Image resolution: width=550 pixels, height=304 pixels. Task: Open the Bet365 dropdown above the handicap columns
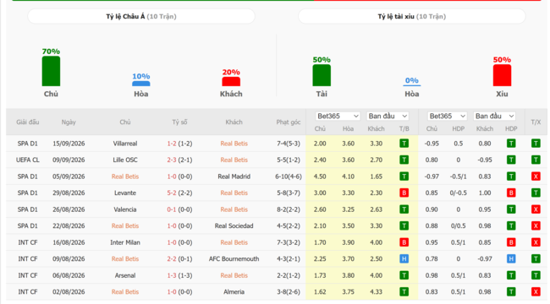(447, 116)
